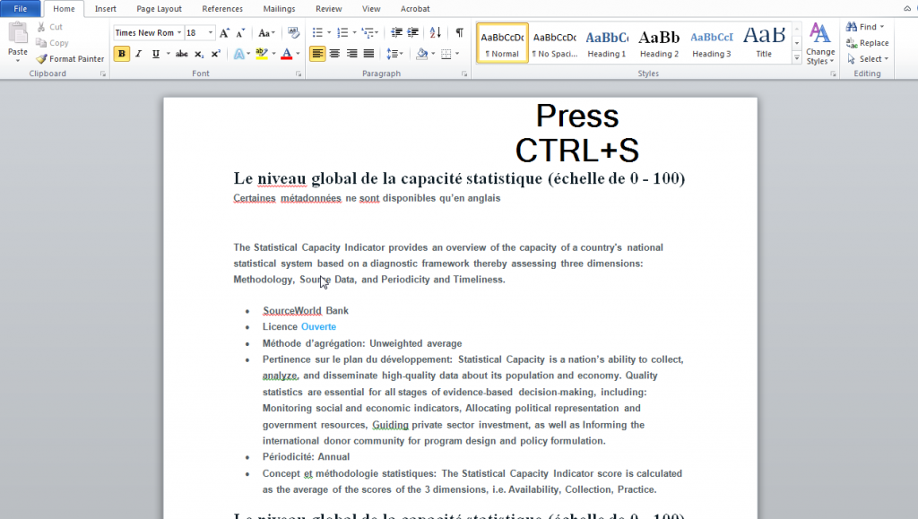This screenshot has height=519, width=918.
Task: Increase the paragraph indent
Action: click(412, 33)
